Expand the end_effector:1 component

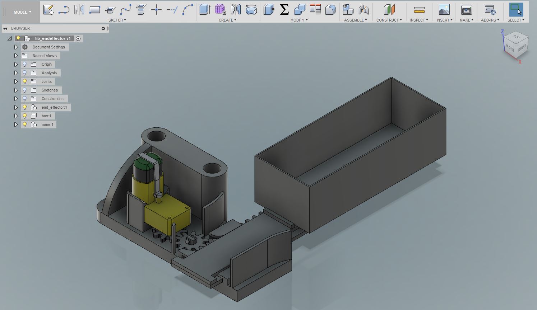pyautogui.click(x=16, y=107)
